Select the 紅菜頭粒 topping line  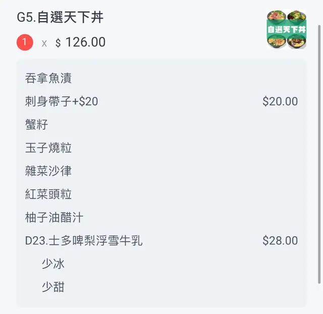48,194
